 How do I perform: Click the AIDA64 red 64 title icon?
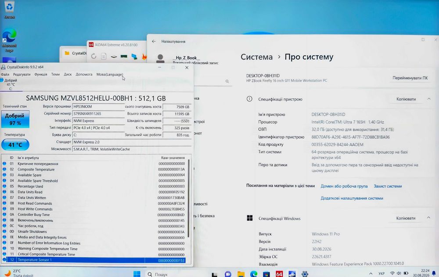point(91,44)
